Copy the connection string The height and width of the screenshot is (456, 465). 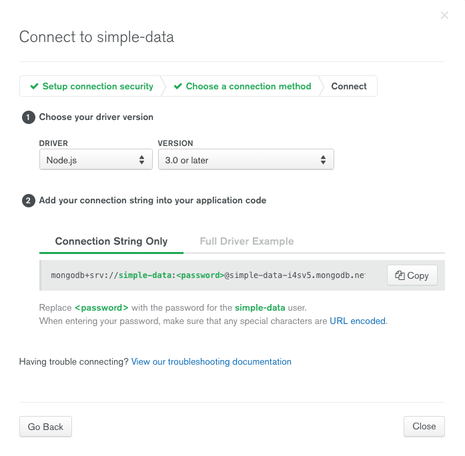412,275
